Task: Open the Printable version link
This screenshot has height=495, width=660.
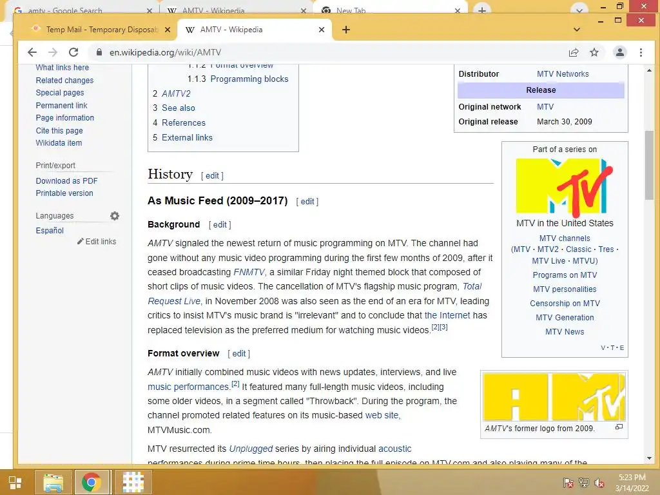Action: point(64,193)
